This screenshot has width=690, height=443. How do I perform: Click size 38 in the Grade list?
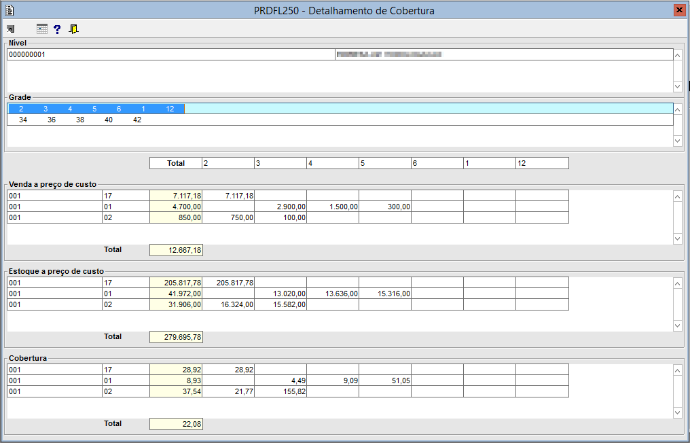coord(80,120)
